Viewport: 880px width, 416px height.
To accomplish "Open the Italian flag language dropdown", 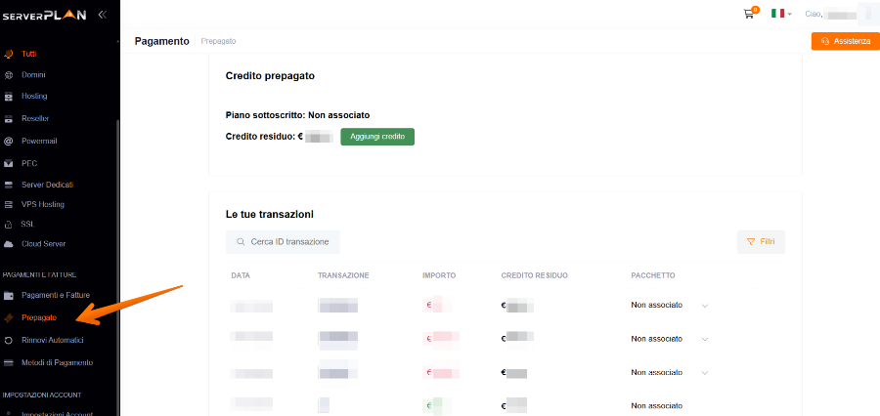I will (x=780, y=14).
